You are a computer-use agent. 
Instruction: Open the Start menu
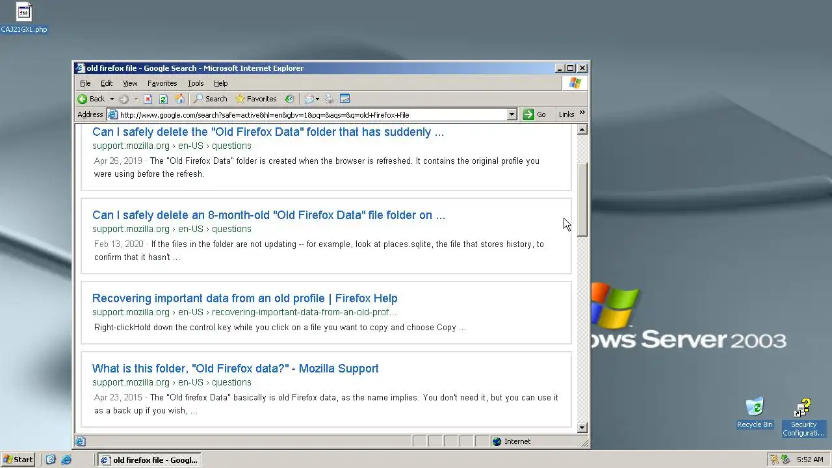coord(18,460)
